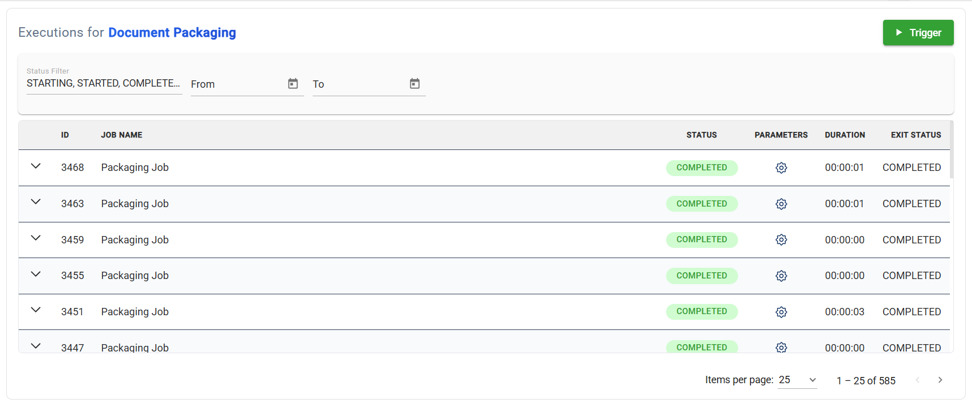Viewport: 972px width, 403px height.
Task: Click the table's vertical scrollbar
Action: point(952,150)
